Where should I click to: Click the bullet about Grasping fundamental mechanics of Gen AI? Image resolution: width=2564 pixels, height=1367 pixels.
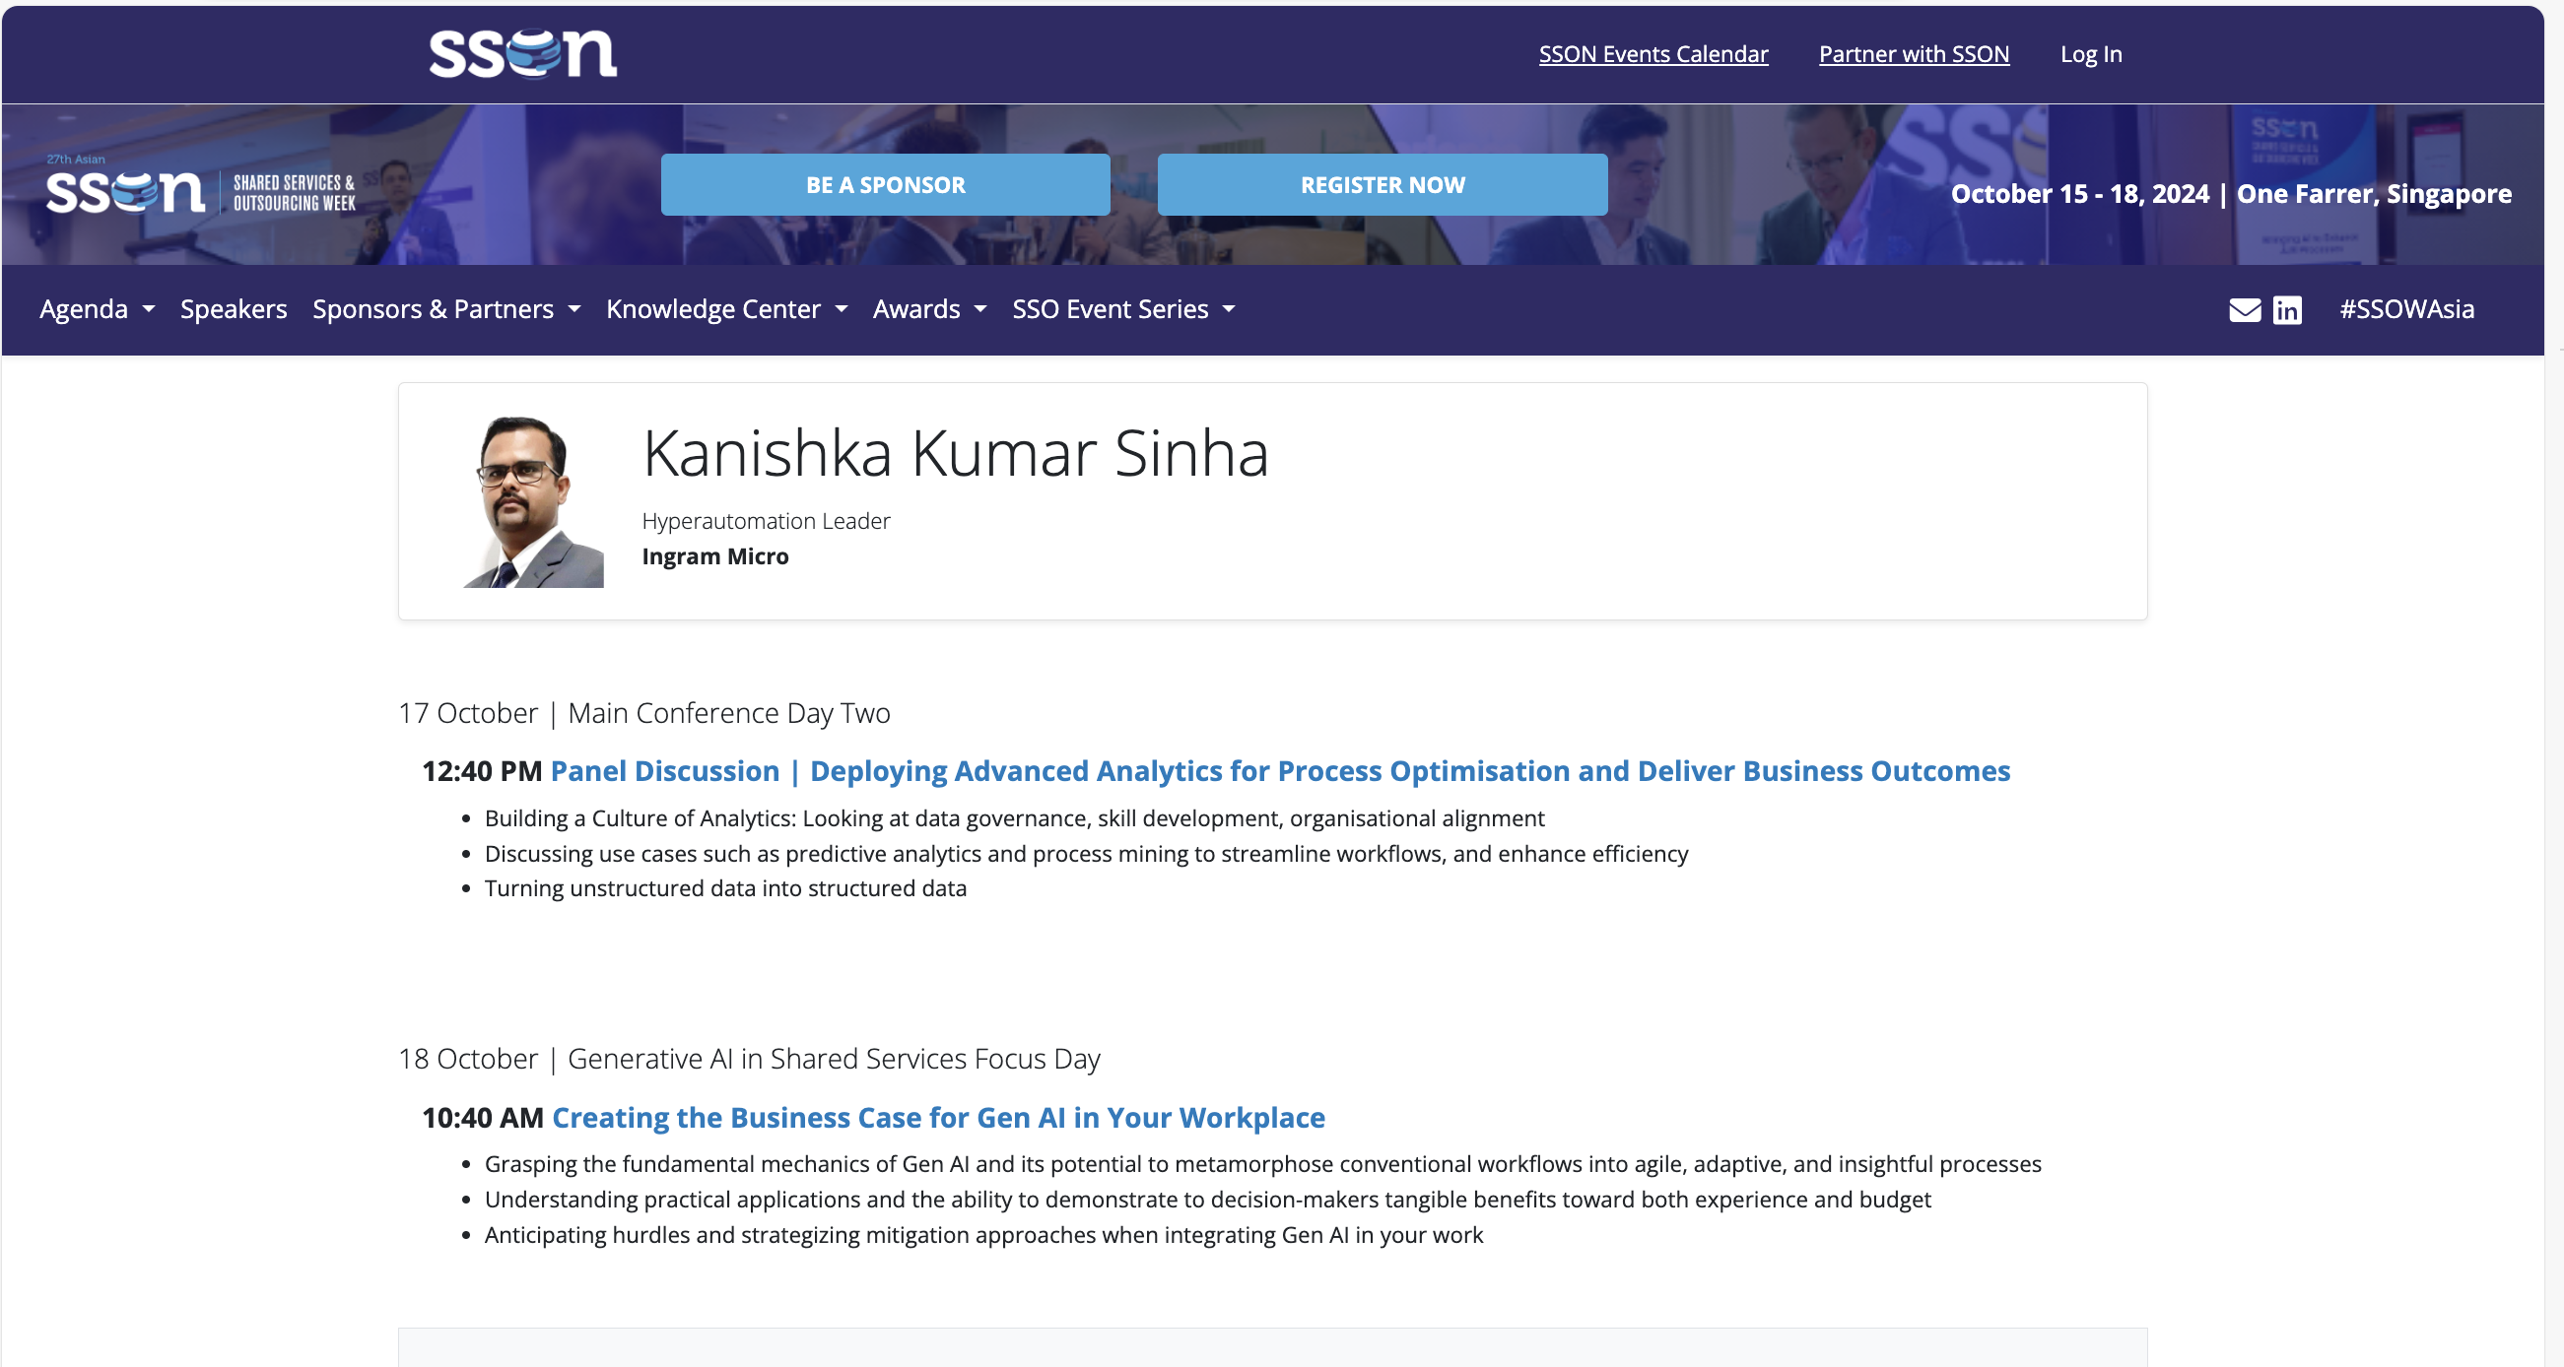tap(1263, 1164)
